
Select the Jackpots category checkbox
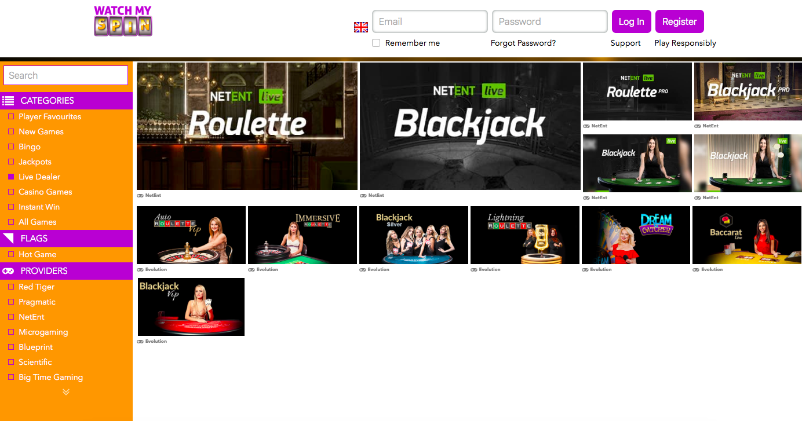tap(11, 162)
